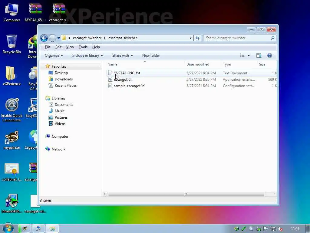Click the magnifier search icon

272,38
